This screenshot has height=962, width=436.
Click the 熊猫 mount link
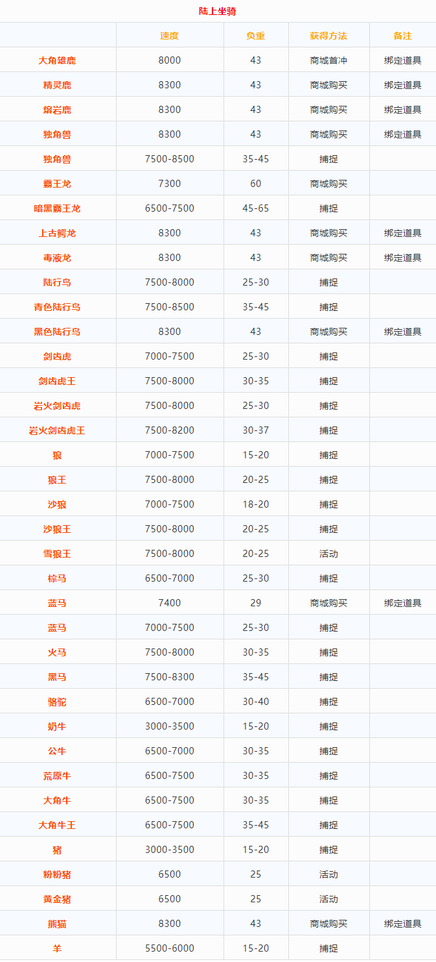click(57, 924)
